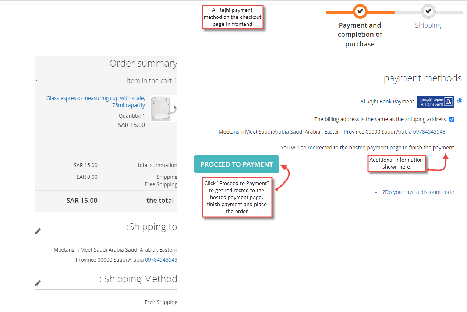This screenshot has width=467, height=312.
Task: Click the billing address phone number link
Action: coord(429,132)
